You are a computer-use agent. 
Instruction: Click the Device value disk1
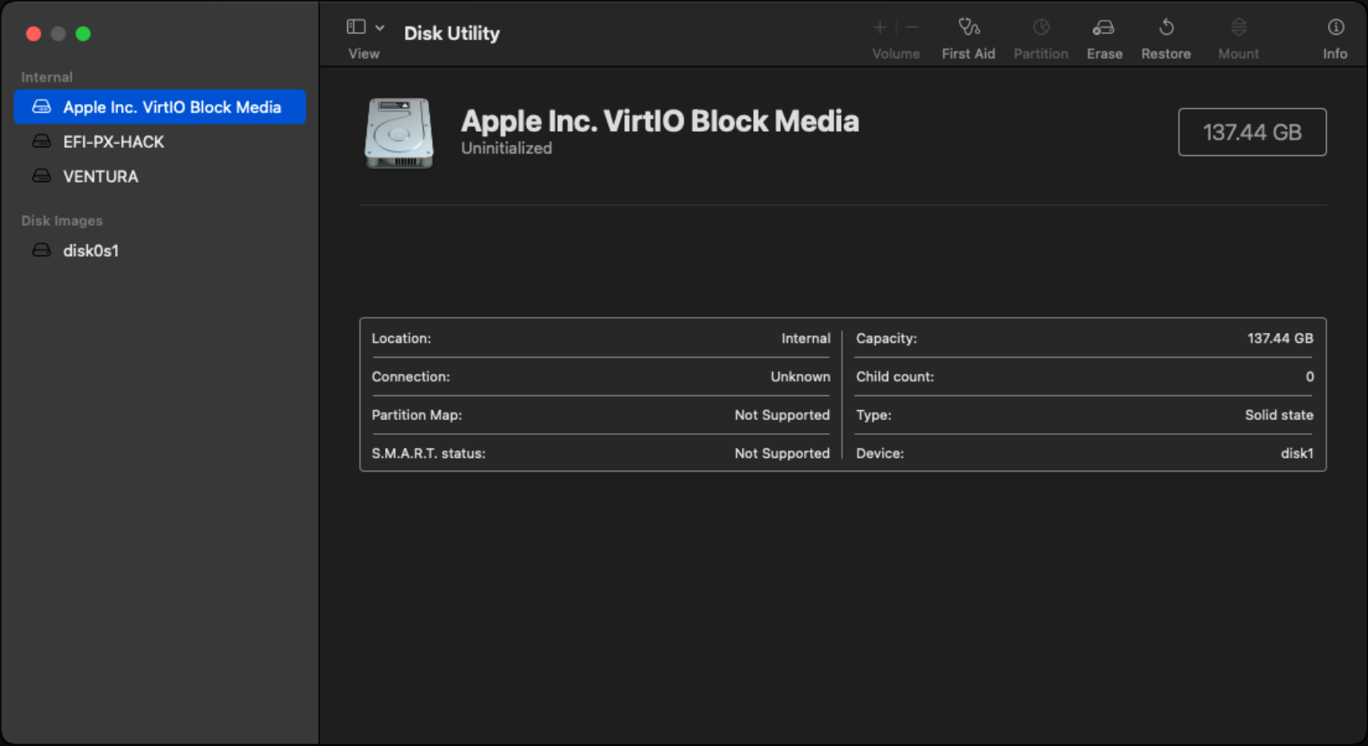coord(1297,454)
